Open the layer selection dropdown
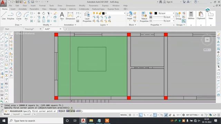The image size is (221, 124). coord(125,13)
